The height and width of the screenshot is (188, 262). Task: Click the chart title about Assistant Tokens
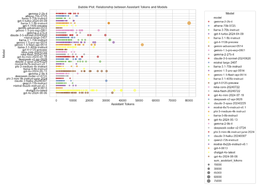coord(123,7)
